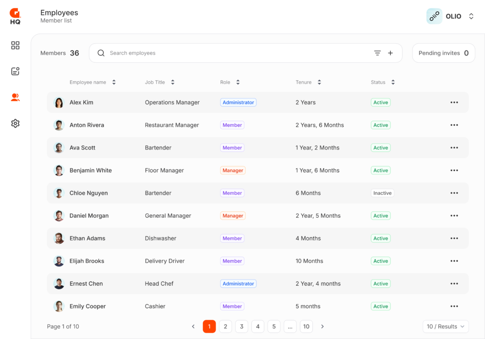Jump to page 10 in pagination
Image resolution: width=485 pixels, height=339 pixels.
[x=306, y=326]
